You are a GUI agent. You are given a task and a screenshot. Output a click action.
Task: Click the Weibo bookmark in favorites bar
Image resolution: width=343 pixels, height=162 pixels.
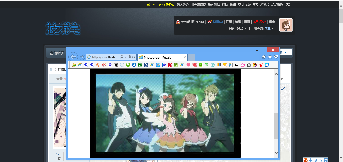[104, 65]
